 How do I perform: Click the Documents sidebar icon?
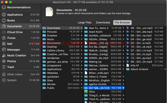(4, 26)
